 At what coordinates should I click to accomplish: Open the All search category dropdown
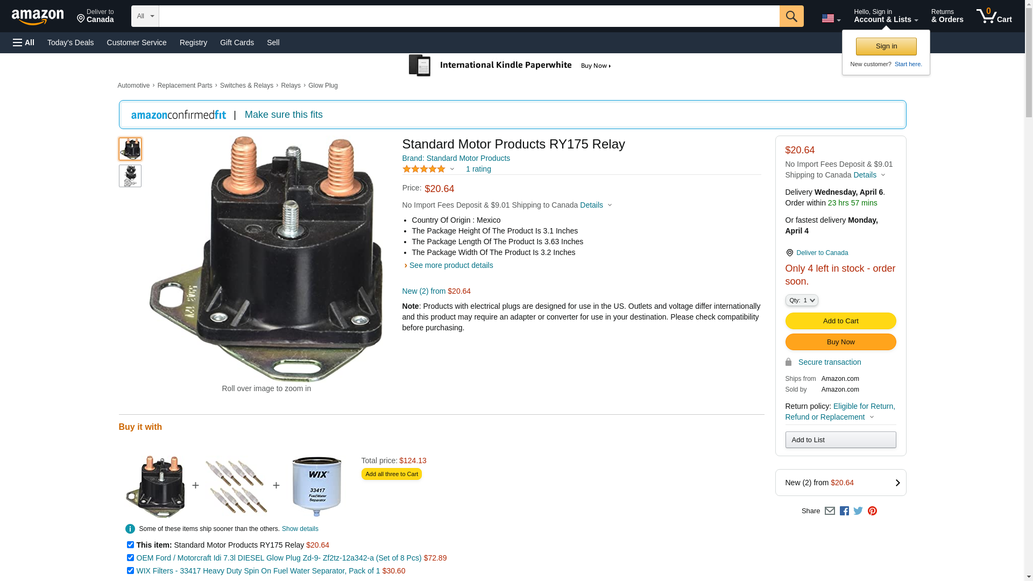click(x=145, y=16)
